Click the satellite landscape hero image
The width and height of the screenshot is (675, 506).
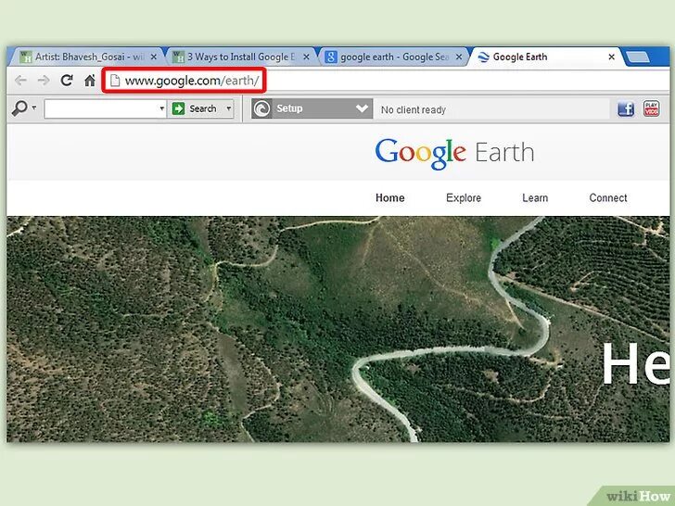(x=337, y=329)
